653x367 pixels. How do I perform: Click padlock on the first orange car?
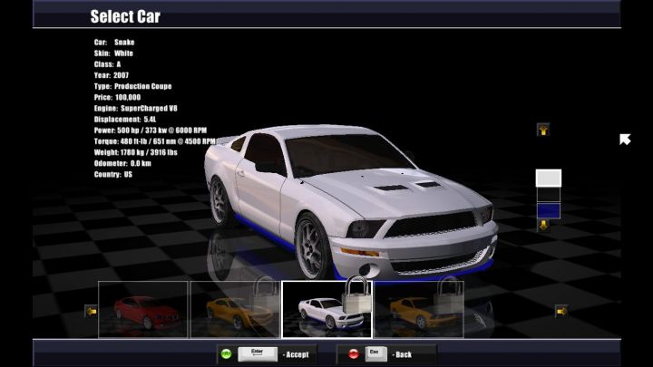(x=264, y=297)
